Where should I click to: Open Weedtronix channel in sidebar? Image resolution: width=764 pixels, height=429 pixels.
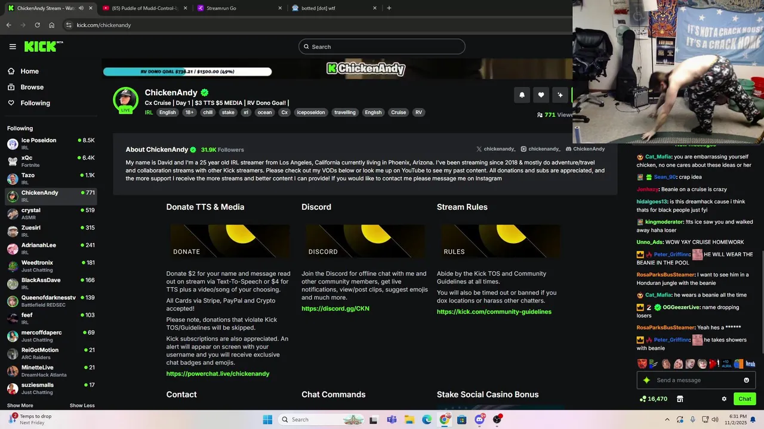pyautogui.click(x=51, y=266)
